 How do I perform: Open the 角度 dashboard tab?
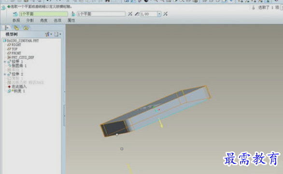[43, 20]
